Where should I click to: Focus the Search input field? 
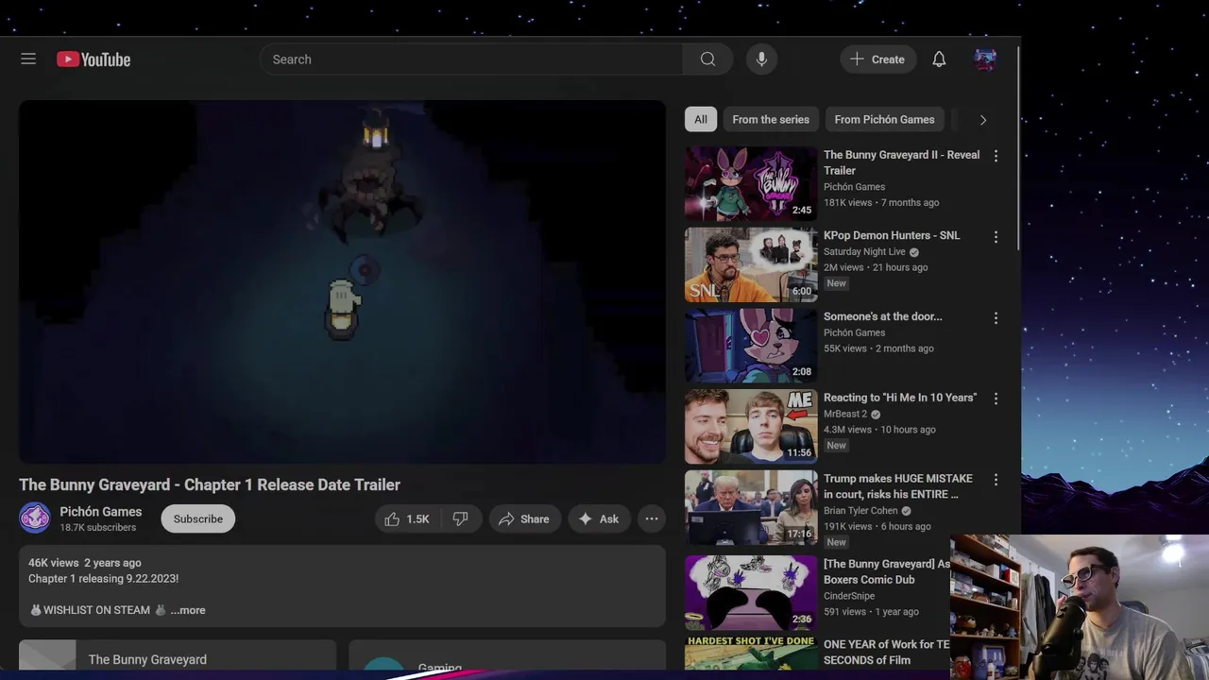point(471,59)
